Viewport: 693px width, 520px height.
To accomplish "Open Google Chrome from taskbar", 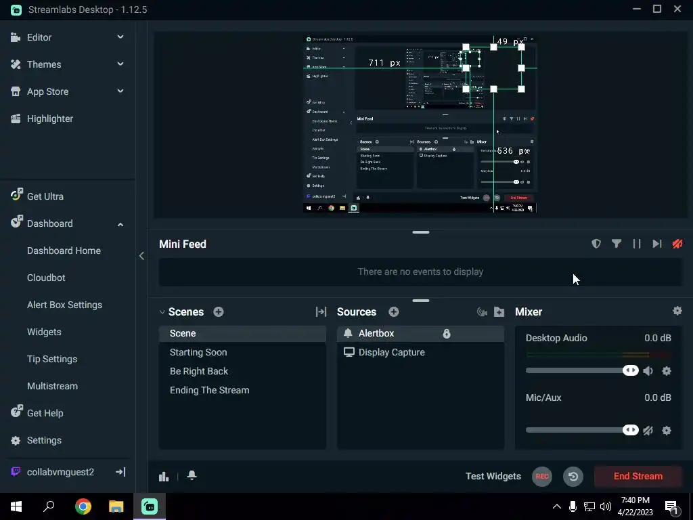I will click(x=83, y=506).
